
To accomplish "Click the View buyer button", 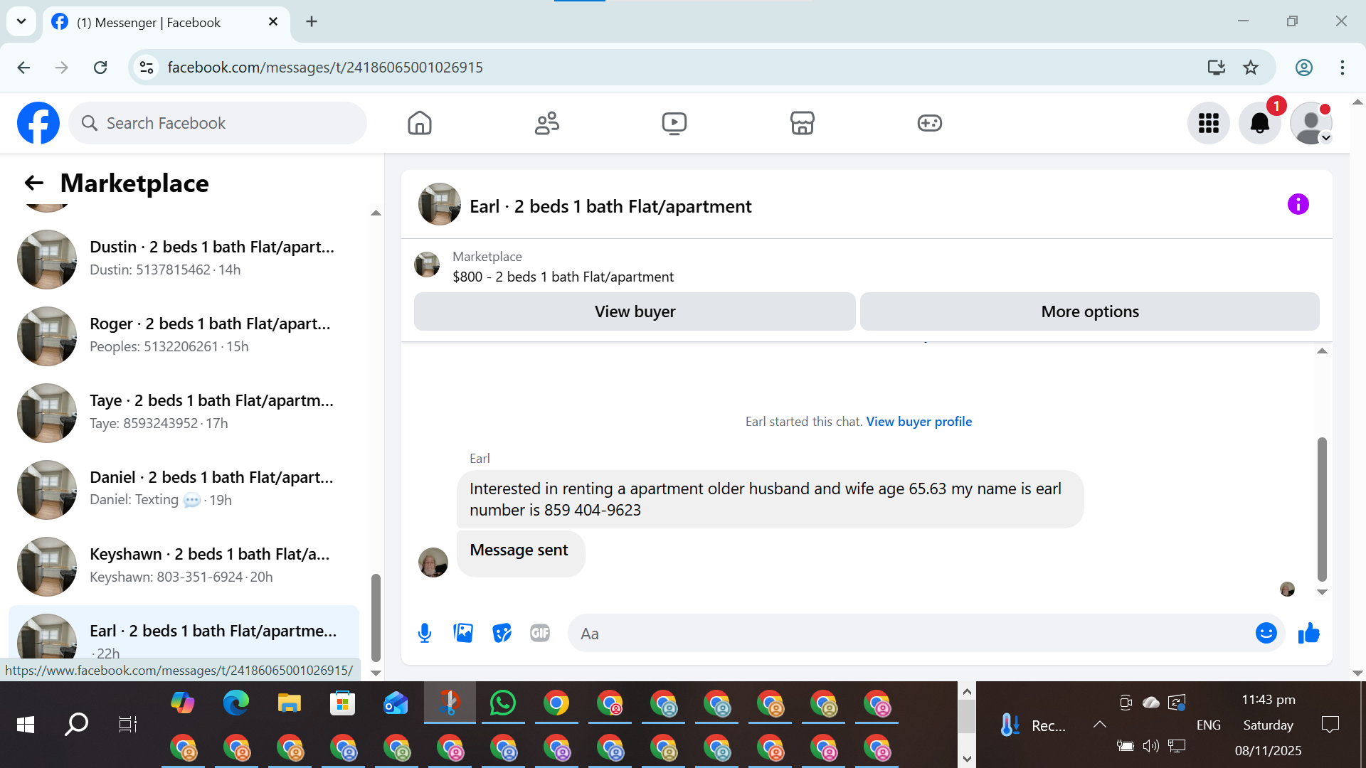I will pyautogui.click(x=634, y=311).
